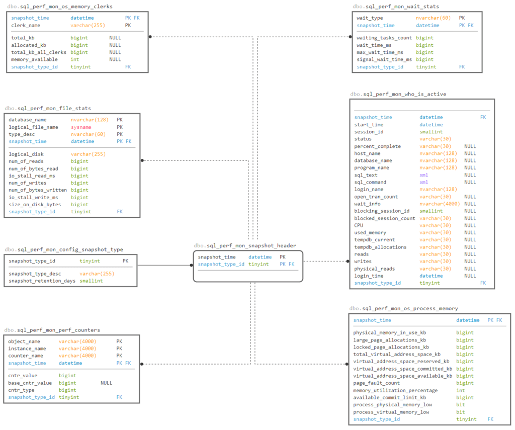The width and height of the screenshot is (515, 430).
Task: Click the datetime type label of start_time column
Action: 430,124
